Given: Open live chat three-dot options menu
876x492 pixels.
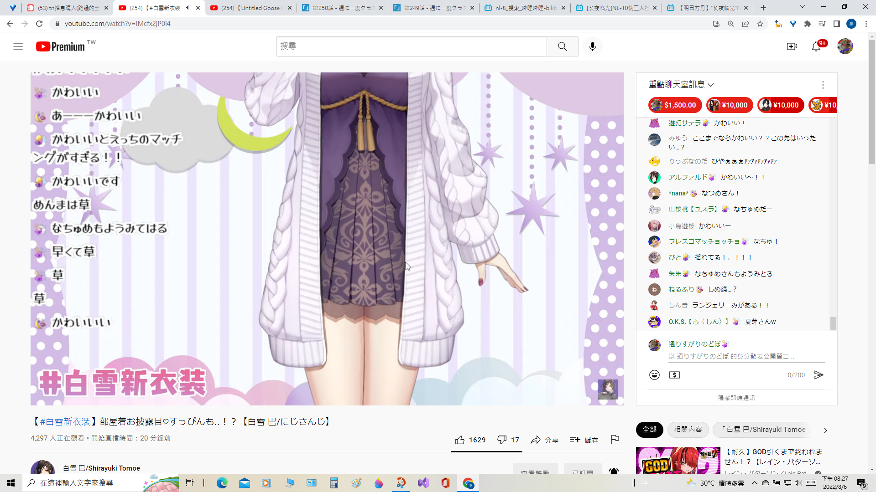Looking at the screenshot, I should [823, 85].
